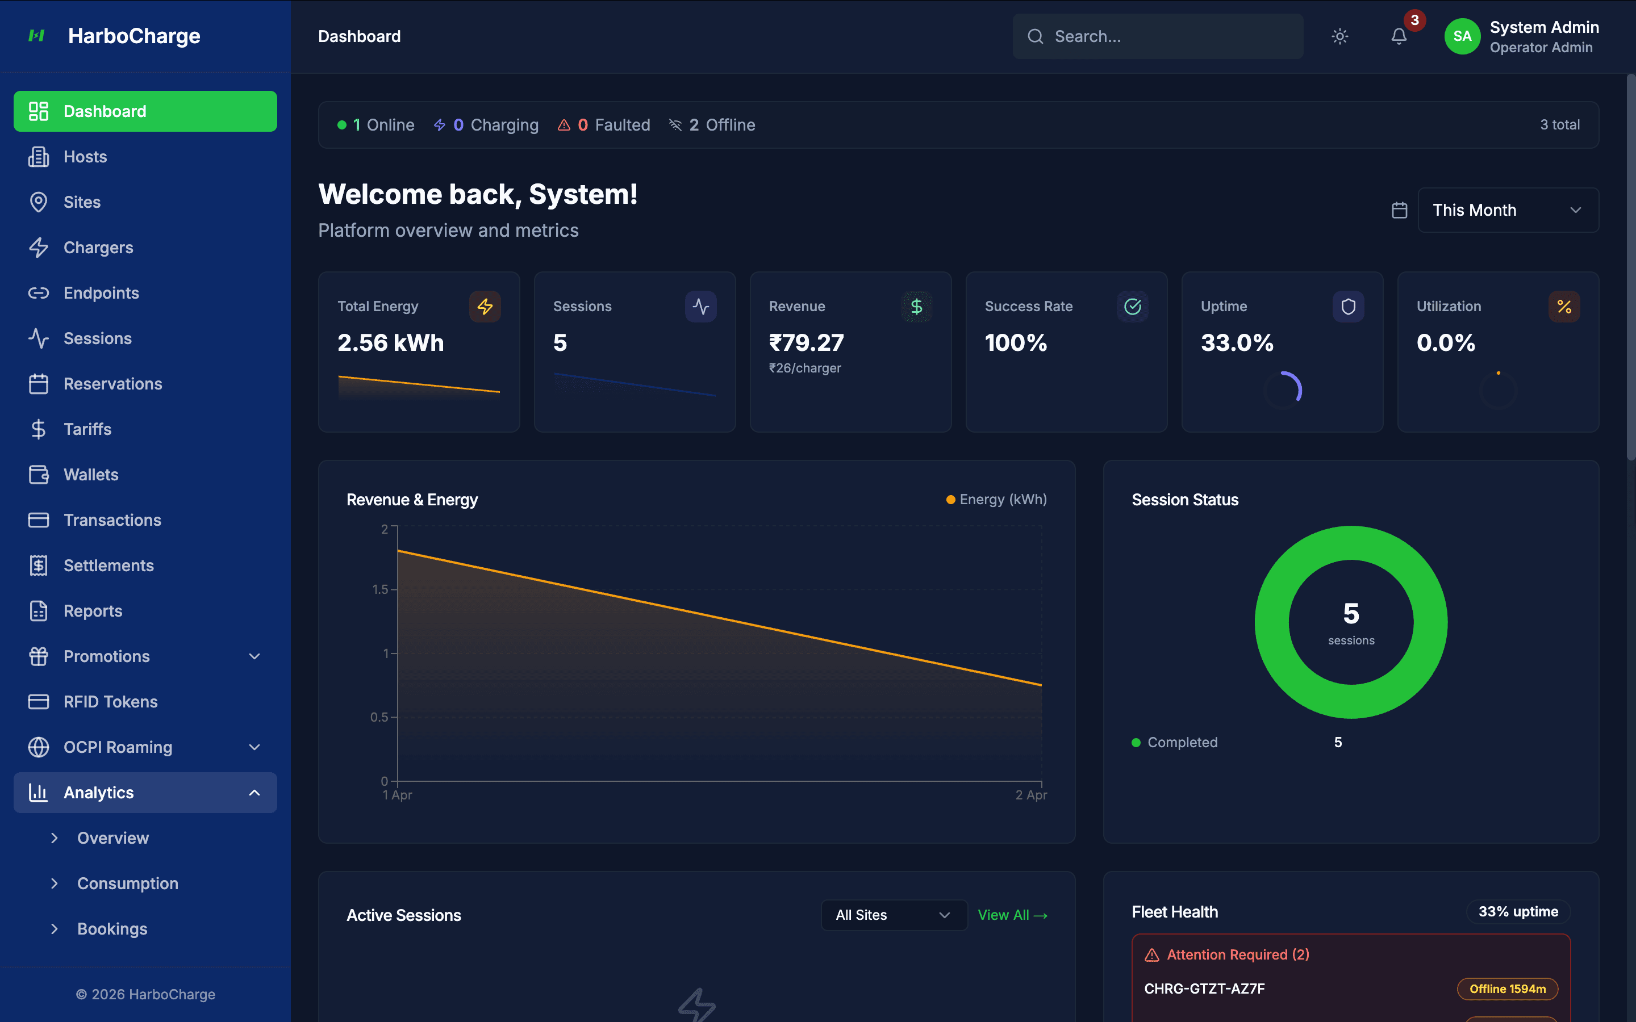Toggle the Energy (kWh) legend on the chart
This screenshot has height=1022, width=1636.
[x=995, y=500]
